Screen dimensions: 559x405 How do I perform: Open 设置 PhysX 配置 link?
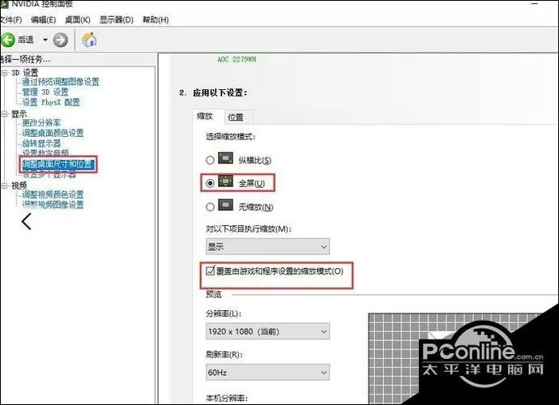point(51,102)
